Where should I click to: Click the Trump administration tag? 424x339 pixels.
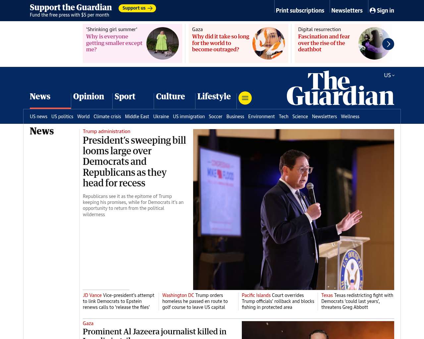tap(106, 131)
